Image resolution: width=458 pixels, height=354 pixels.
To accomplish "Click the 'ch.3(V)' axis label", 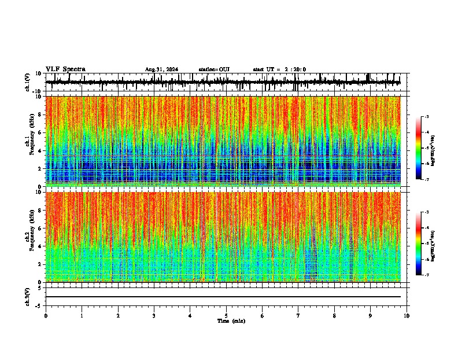I will [x=28, y=297].
